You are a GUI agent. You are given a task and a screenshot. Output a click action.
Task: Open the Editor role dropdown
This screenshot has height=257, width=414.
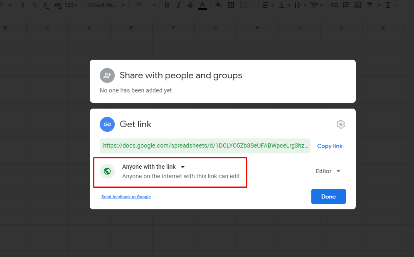pos(328,171)
